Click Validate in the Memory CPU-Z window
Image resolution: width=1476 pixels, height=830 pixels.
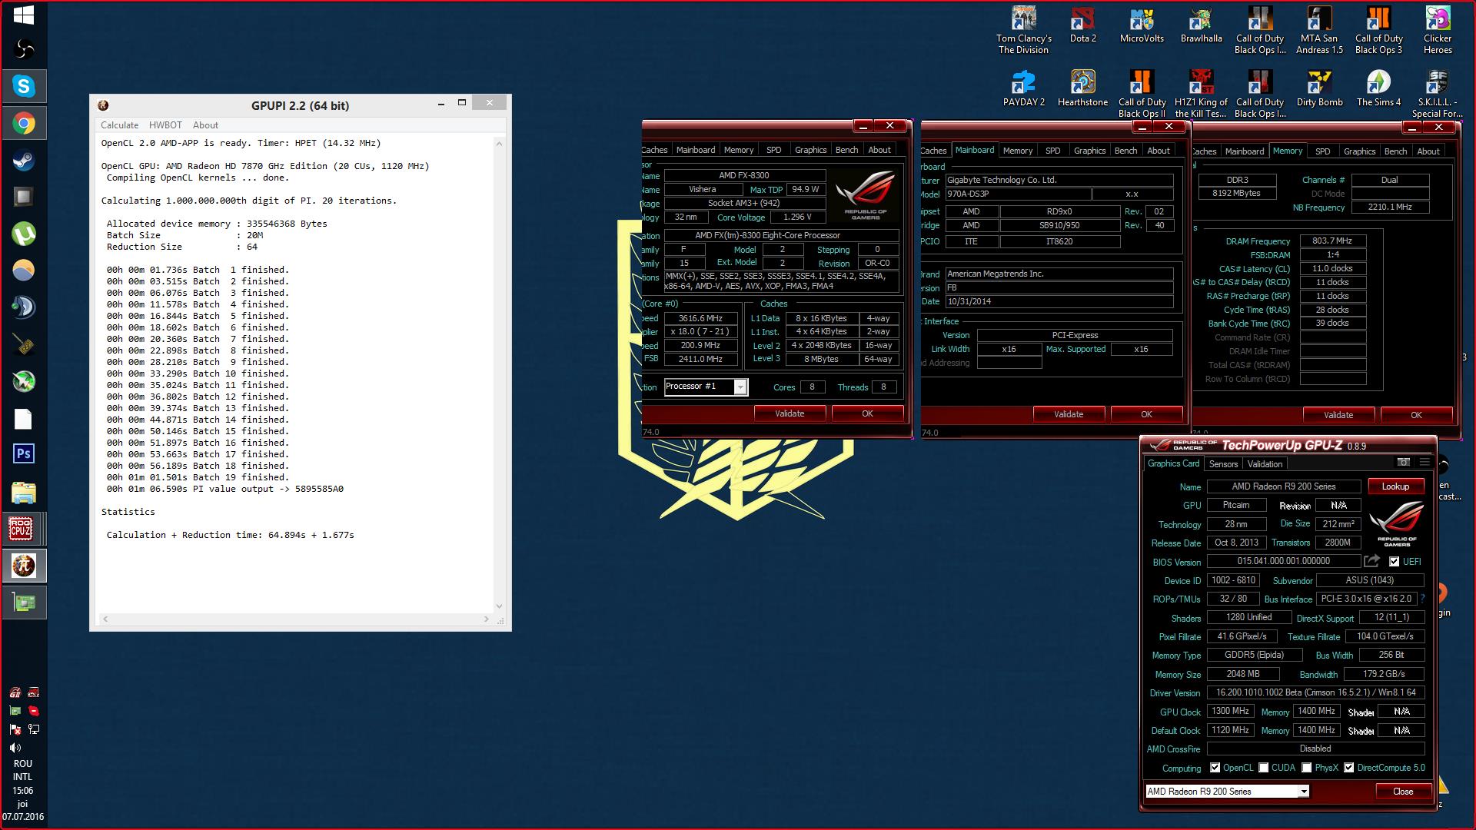click(1338, 415)
